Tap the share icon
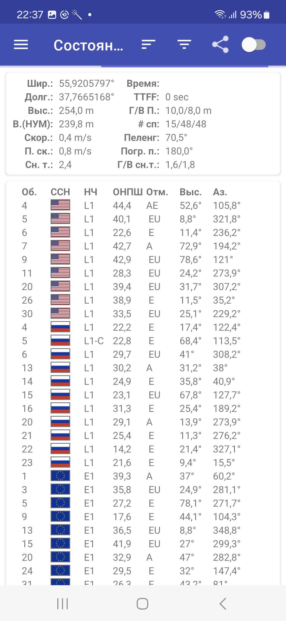286x621 pixels. tap(220, 45)
